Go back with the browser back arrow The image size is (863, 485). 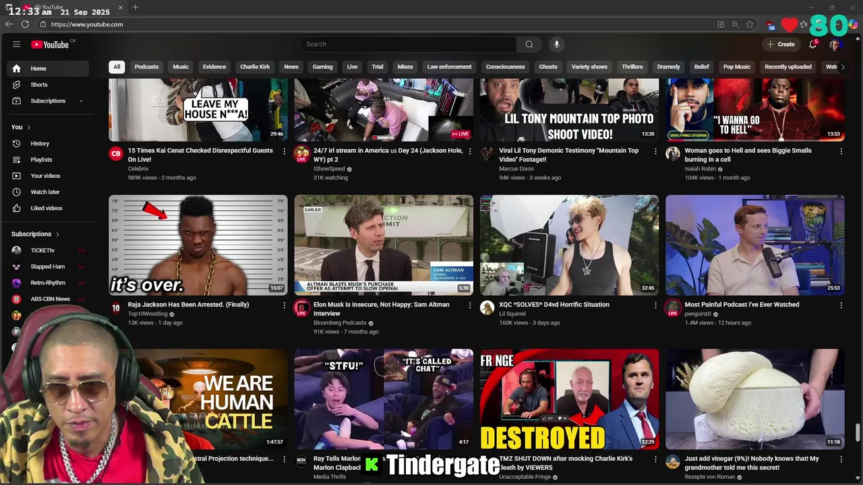point(9,24)
